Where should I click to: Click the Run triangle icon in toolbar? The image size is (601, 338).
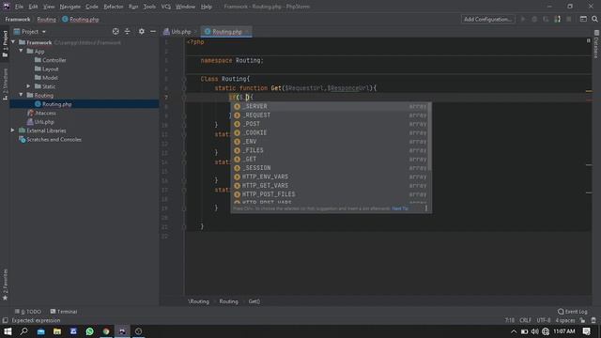(523, 19)
